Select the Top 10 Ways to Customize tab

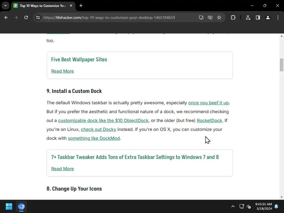pos(43,6)
